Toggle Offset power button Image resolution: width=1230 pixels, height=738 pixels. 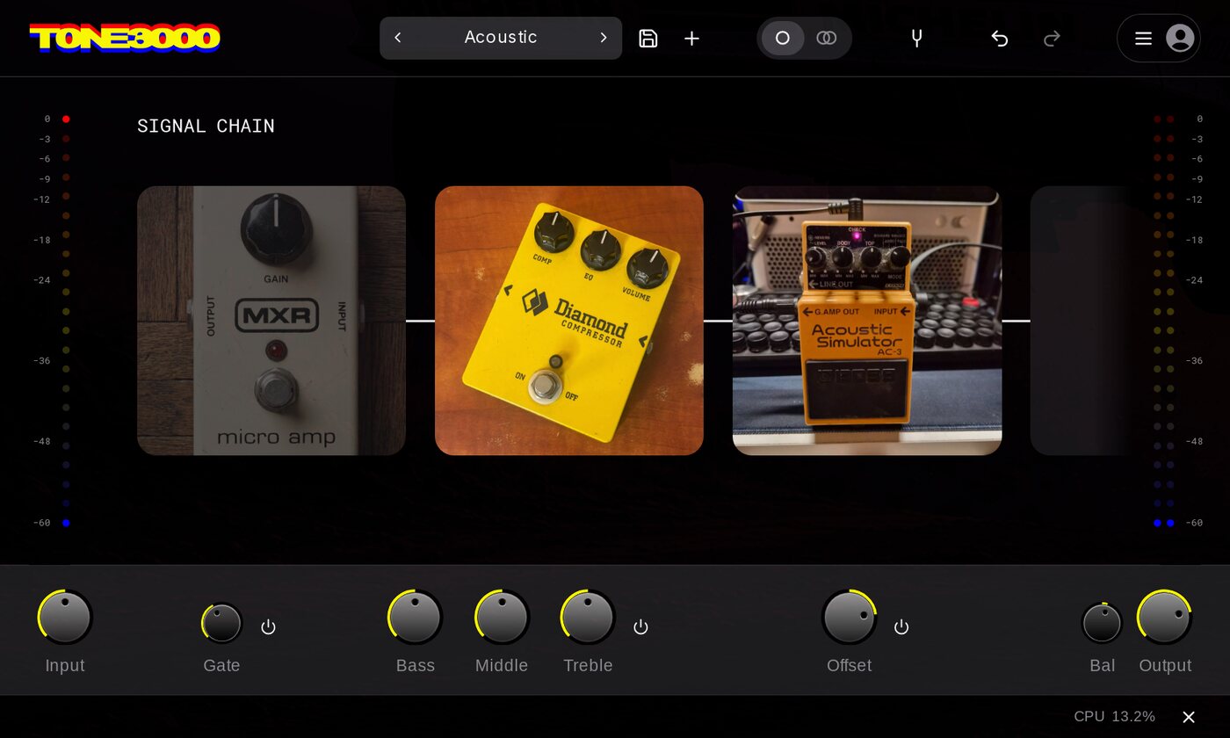click(x=901, y=627)
